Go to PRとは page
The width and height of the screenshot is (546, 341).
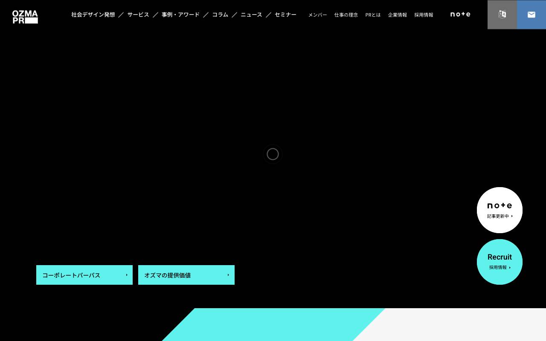(373, 15)
